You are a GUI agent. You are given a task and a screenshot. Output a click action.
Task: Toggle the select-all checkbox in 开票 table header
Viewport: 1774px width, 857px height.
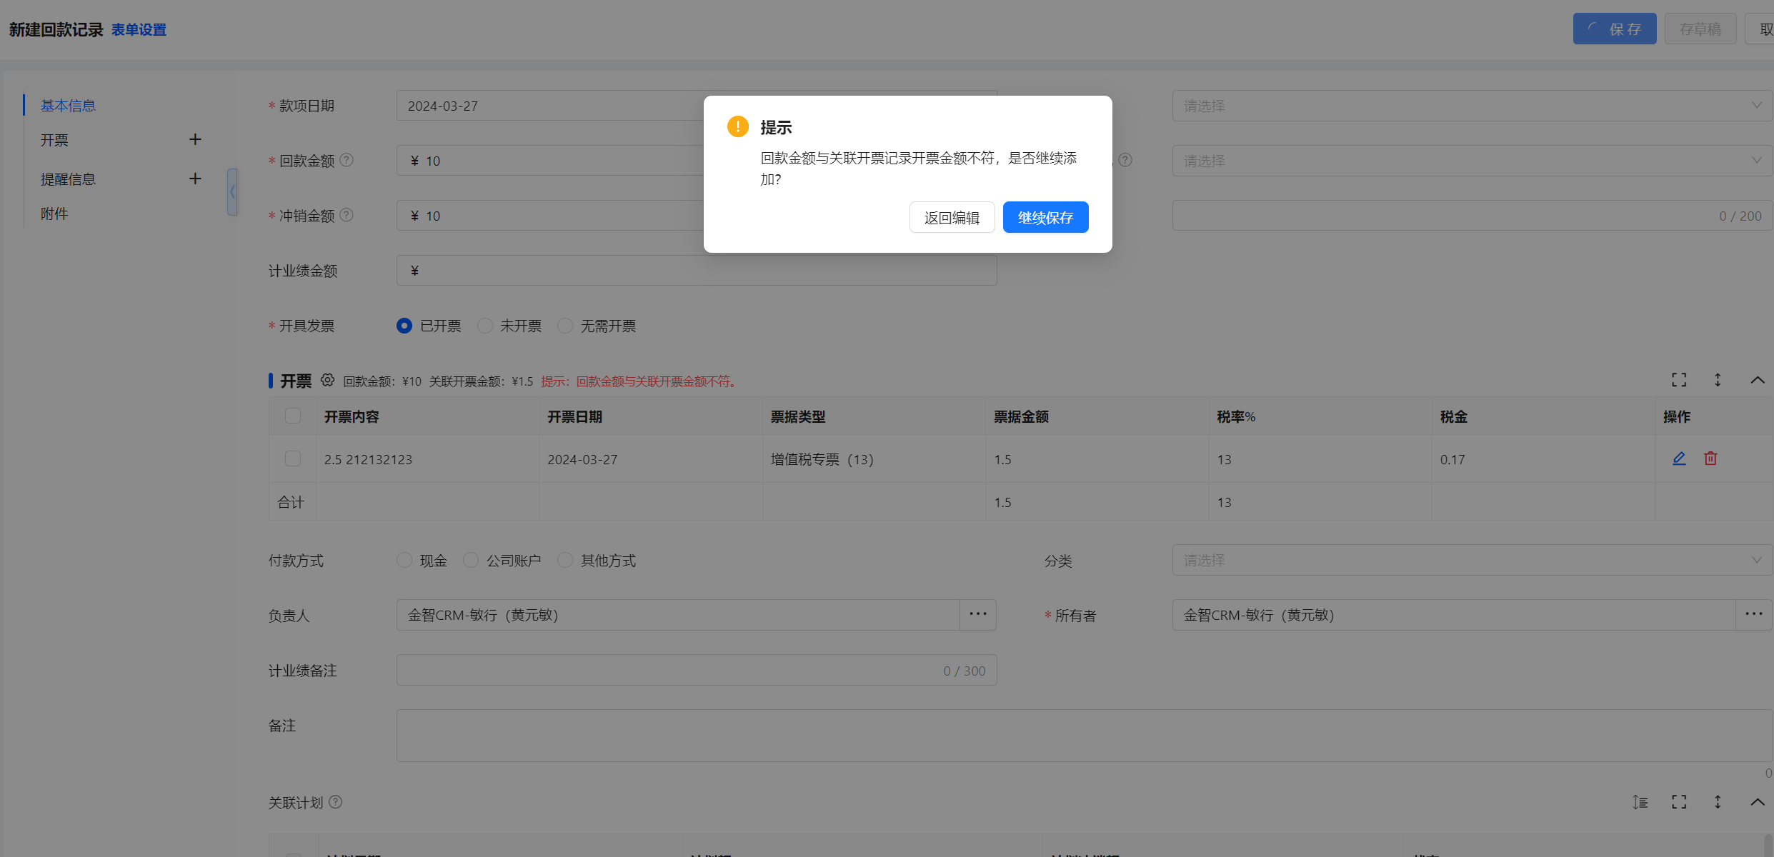coord(293,416)
